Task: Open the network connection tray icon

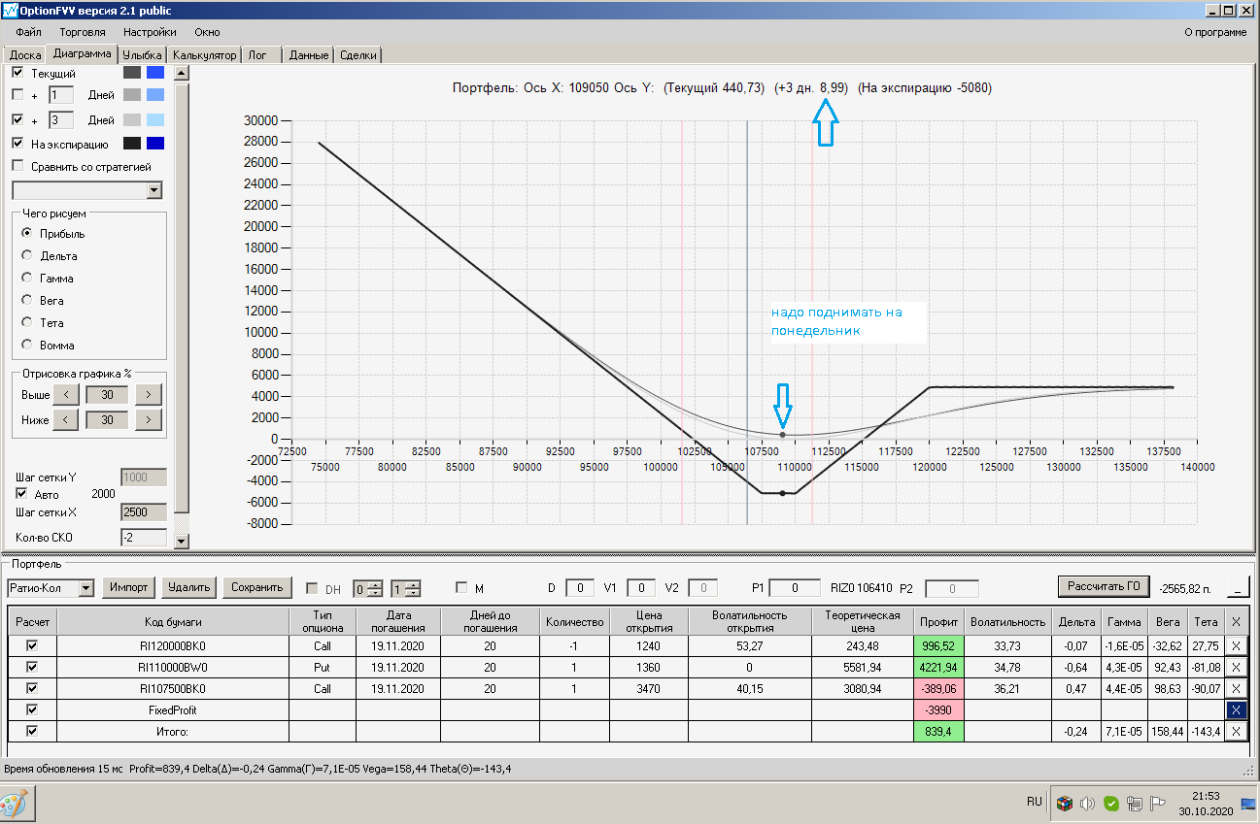Action: click(x=1134, y=804)
